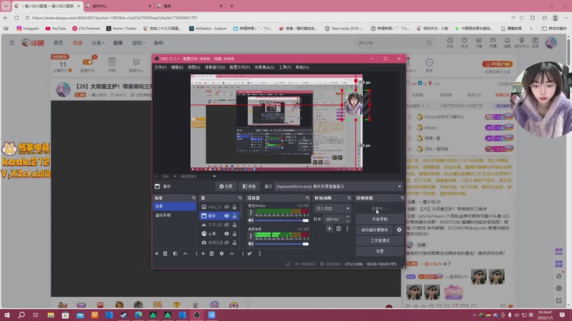Open scene filters icon in Scenes panel

[x=175, y=254]
